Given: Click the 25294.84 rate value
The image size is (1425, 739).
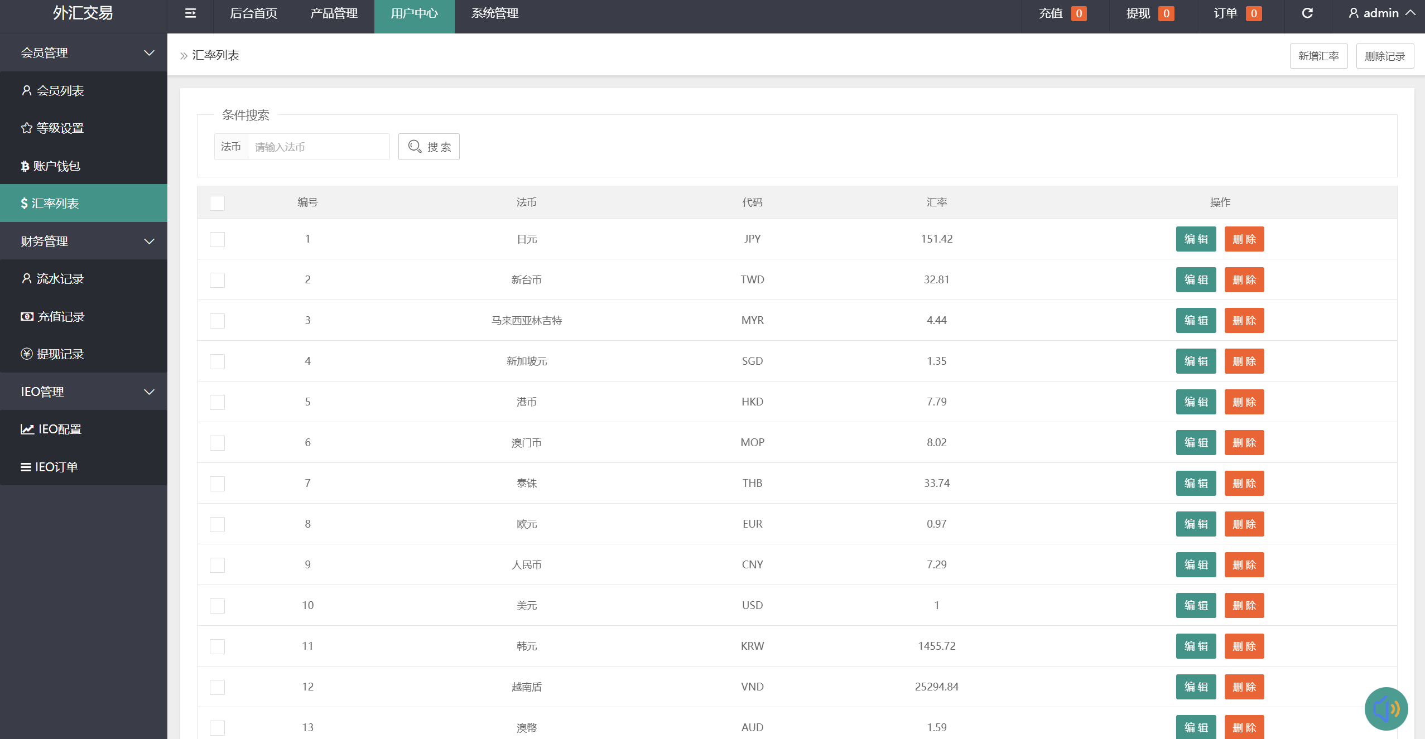Looking at the screenshot, I should pyautogui.click(x=937, y=687).
